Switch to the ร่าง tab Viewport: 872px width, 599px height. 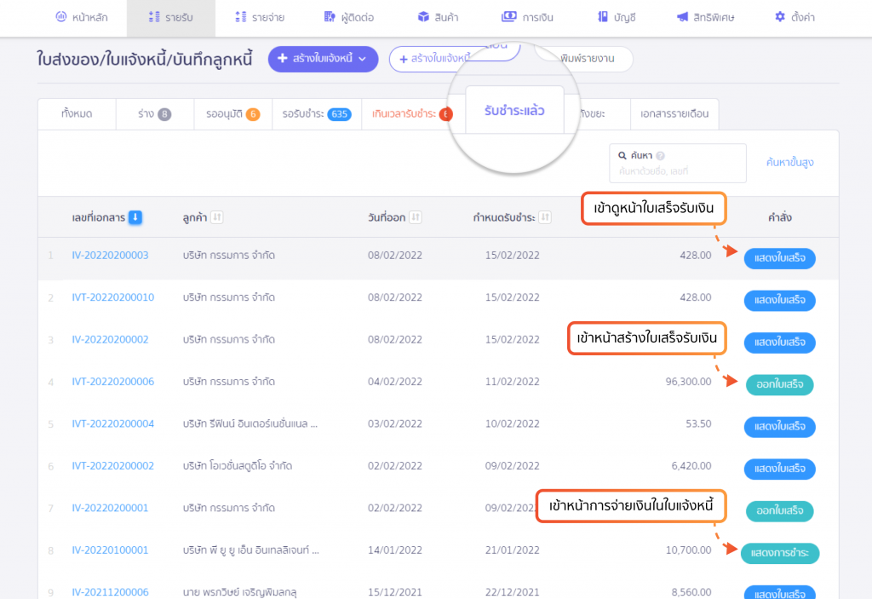(x=155, y=114)
